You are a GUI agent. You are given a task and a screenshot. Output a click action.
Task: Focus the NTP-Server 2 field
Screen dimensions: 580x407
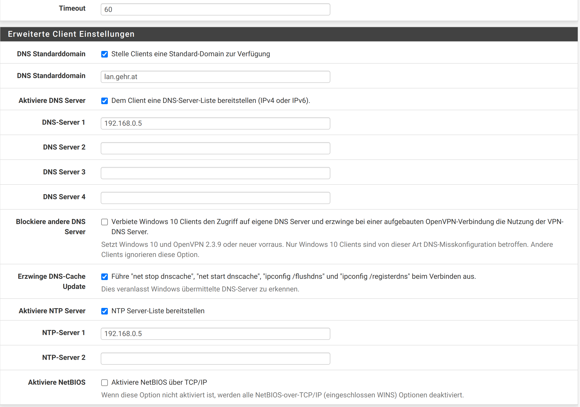tap(215, 359)
